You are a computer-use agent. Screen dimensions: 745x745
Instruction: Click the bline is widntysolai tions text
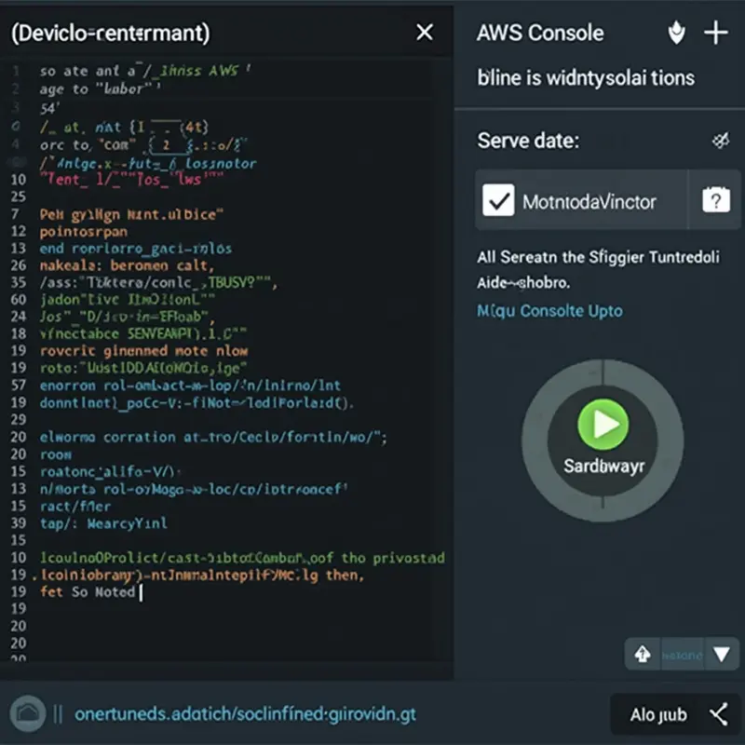[x=586, y=78]
